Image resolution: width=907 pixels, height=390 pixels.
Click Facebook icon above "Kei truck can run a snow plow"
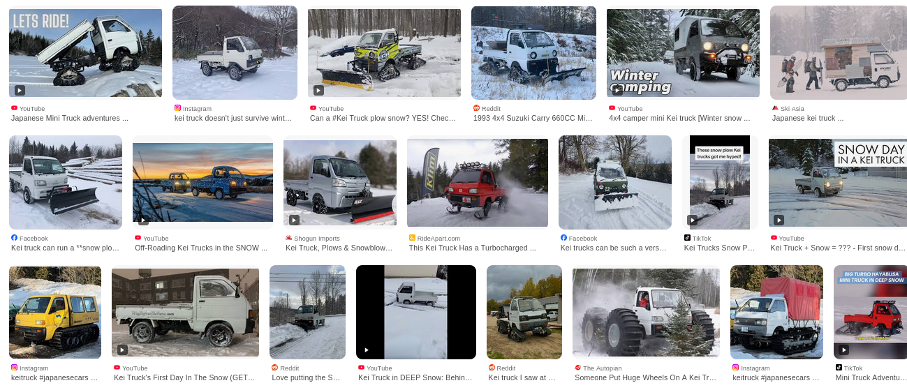(14, 238)
